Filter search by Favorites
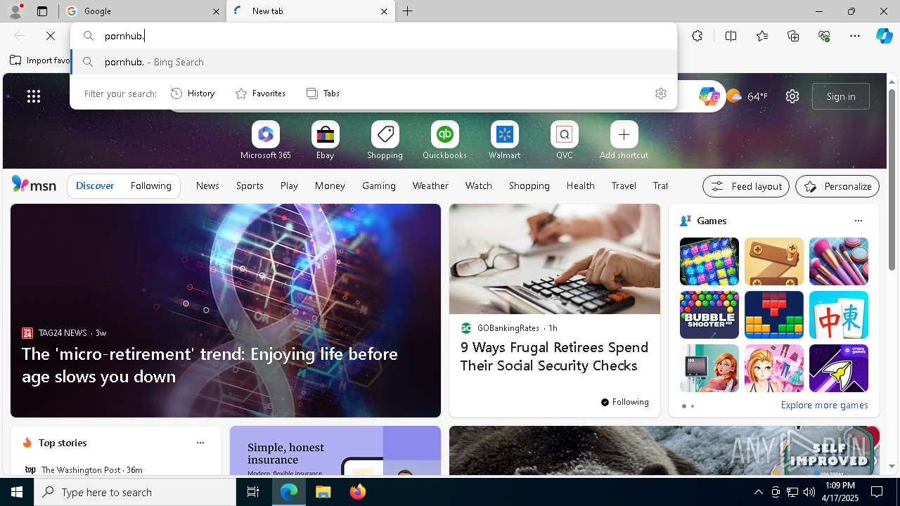This screenshot has width=900, height=506. click(x=261, y=93)
